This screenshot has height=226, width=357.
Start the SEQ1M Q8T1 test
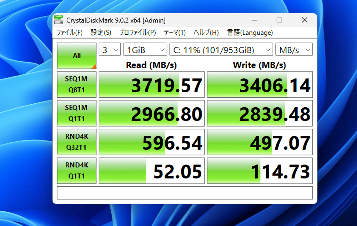pos(76,84)
